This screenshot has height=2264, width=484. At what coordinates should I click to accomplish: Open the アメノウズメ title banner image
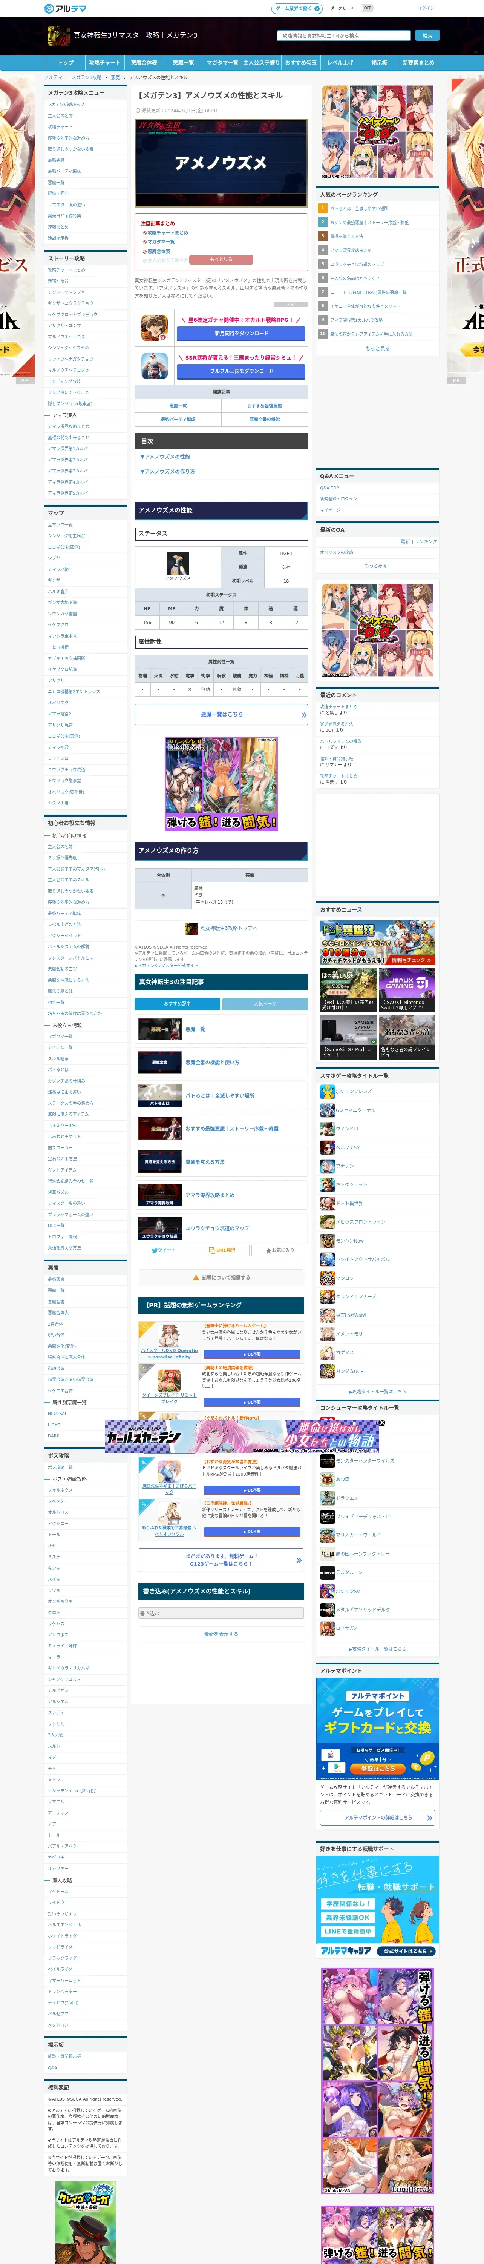(221, 163)
